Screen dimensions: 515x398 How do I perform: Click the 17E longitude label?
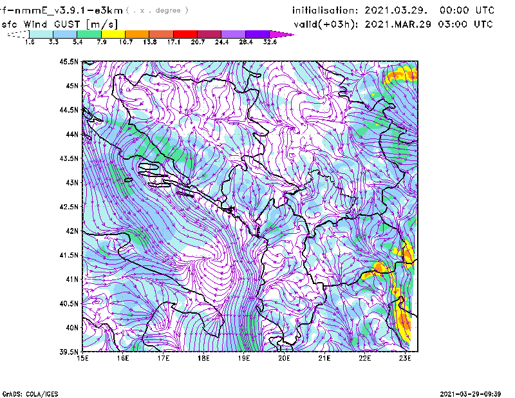pyautogui.click(x=164, y=358)
